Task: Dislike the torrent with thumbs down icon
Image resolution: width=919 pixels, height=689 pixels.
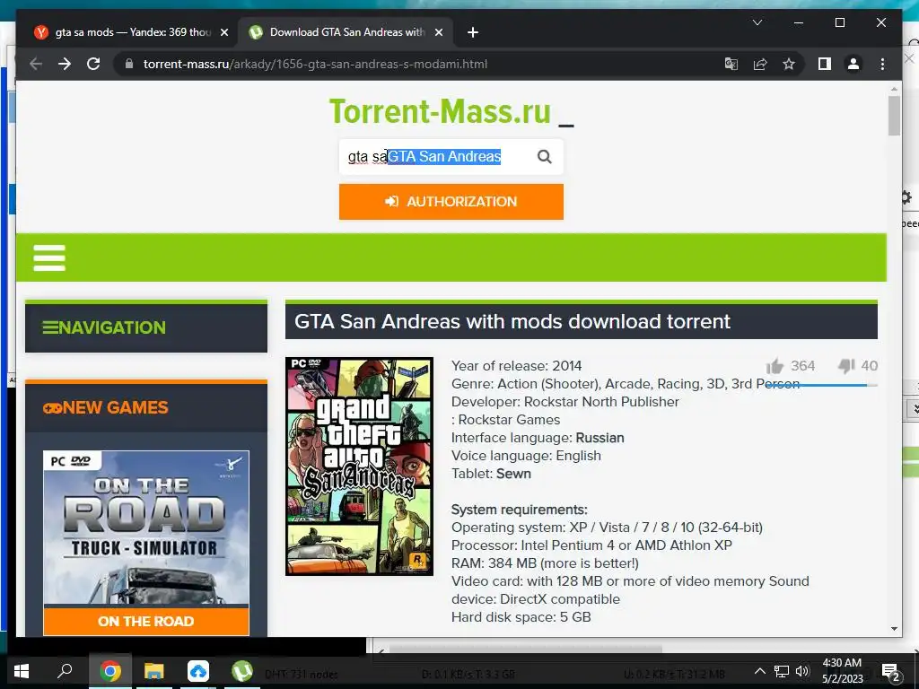Action: pos(845,366)
